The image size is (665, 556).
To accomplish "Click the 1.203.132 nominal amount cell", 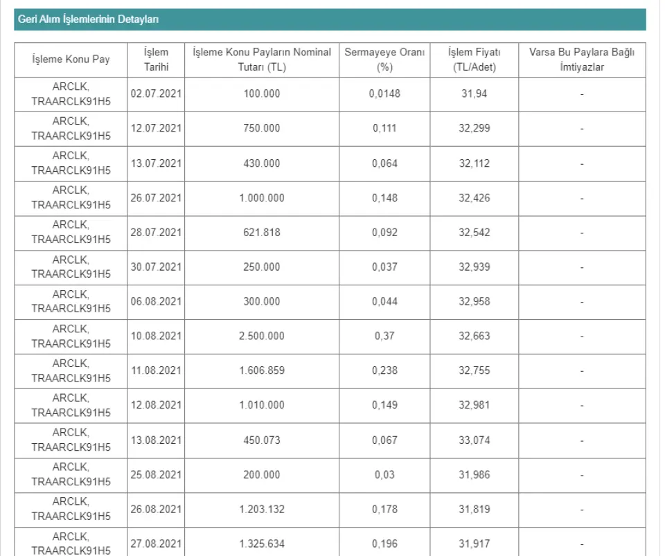I will tap(261, 510).
